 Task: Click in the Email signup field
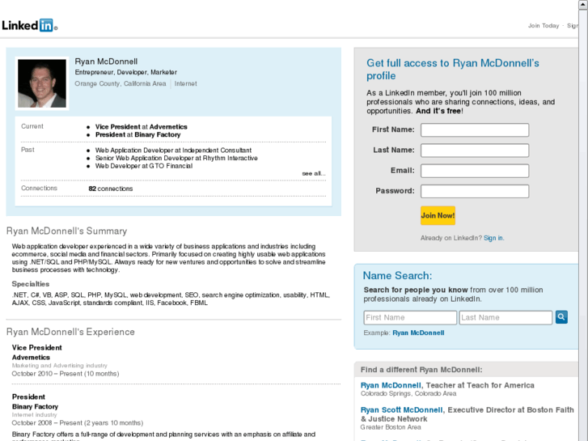click(x=475, y=171)
